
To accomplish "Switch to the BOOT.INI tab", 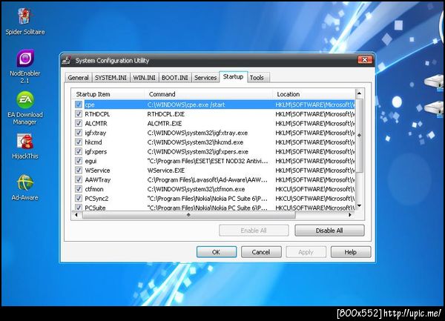I will [175, 77].
